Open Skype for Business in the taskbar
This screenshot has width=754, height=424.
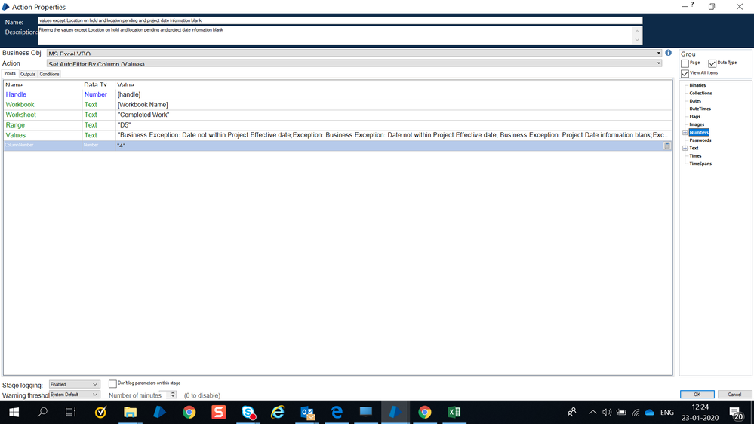(x=248, y=413)
